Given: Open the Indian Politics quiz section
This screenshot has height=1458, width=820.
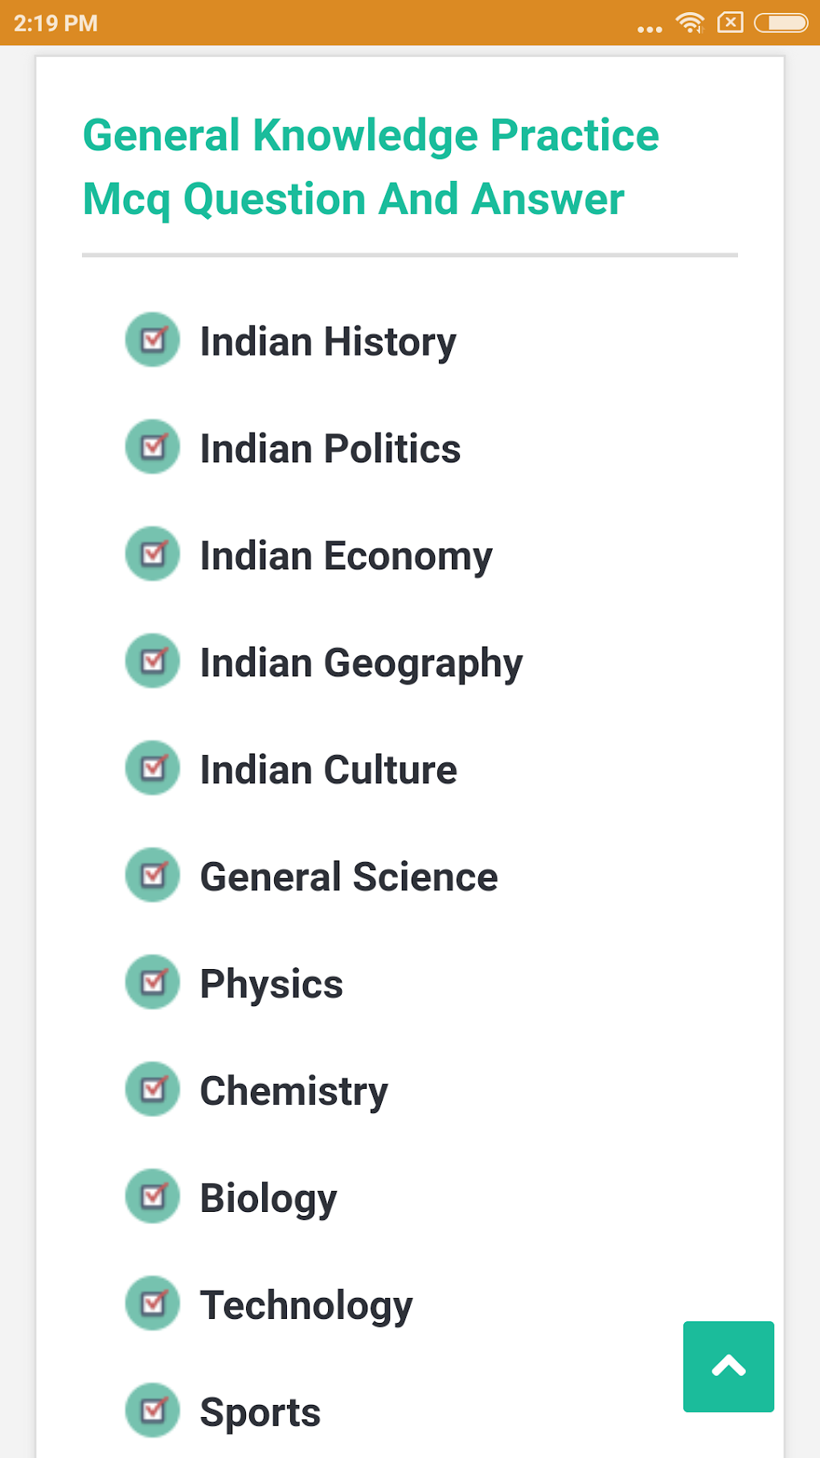Looking at the screenshot, I should (x=330, y=449).
